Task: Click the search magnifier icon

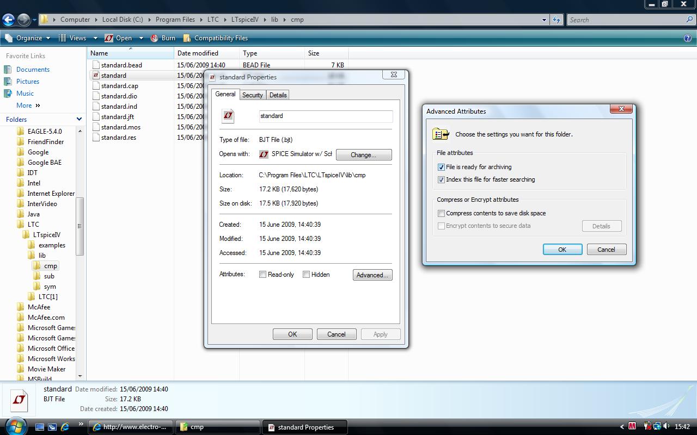Action: tap(690, 20)
